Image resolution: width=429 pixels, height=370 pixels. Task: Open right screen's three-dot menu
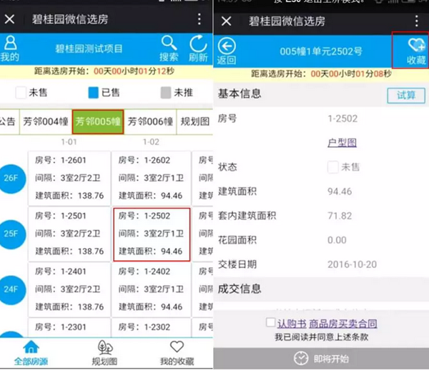pos(416,21)
